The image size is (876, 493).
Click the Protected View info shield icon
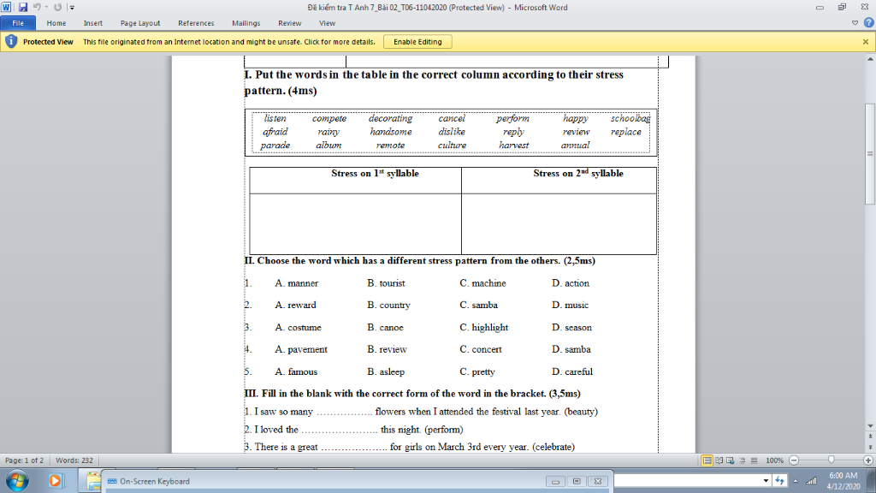[10, 41]
